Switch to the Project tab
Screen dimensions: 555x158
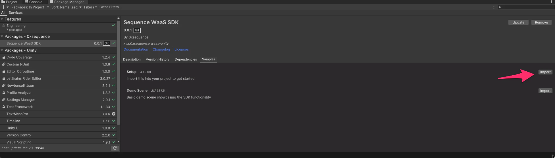(10, 2)
